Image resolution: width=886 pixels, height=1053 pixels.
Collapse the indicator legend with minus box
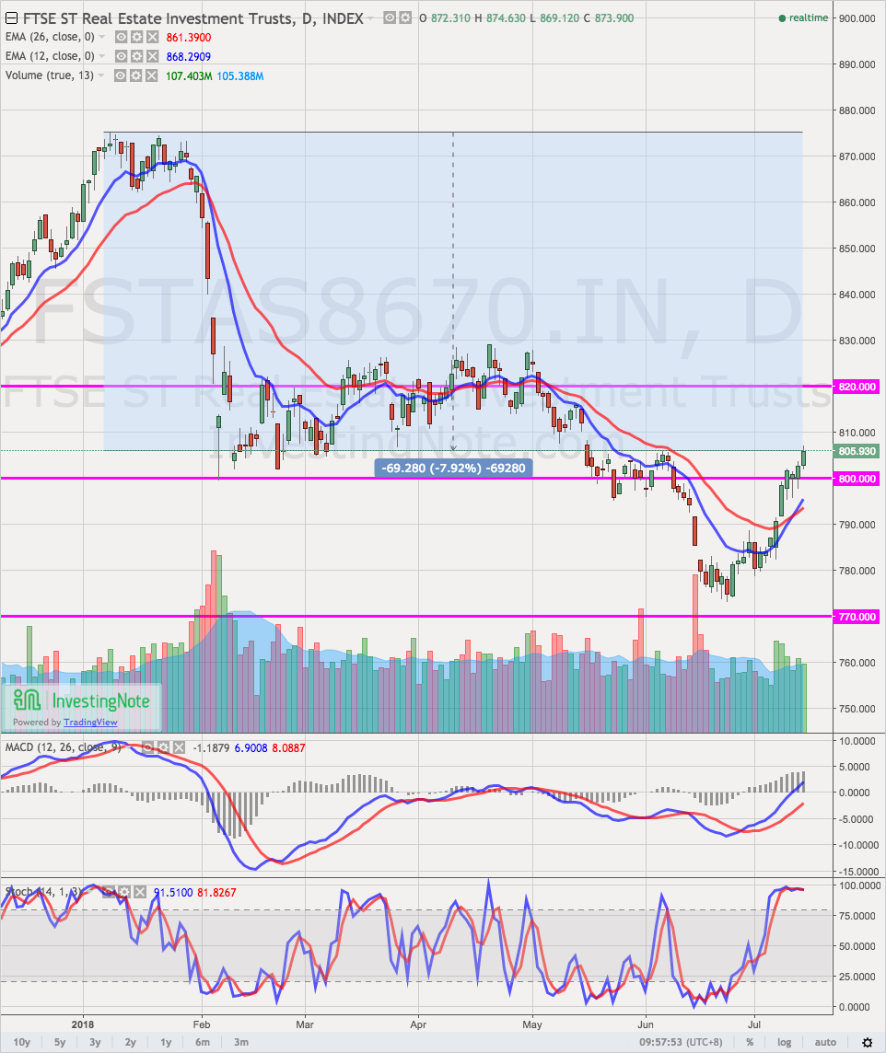11,17
